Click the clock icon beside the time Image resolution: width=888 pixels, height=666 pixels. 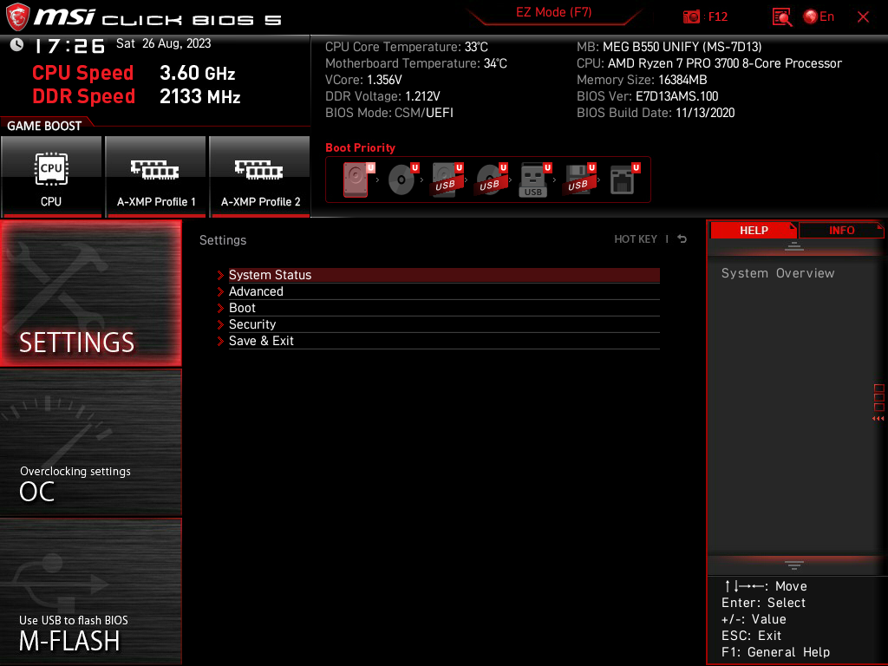pyautogui.click(x=16, y=45)
